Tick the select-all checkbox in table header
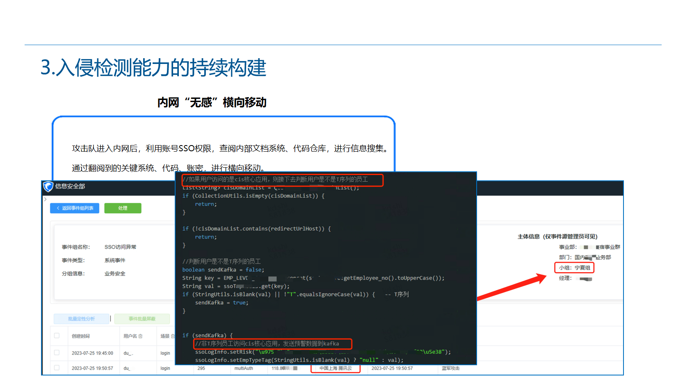The width and height of the screenshot is (692, 389). [x=57, y=336]
